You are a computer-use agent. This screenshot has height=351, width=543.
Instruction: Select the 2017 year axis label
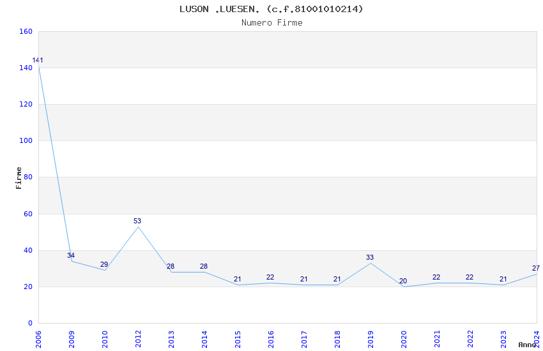pyautogui.click(x=304, y=339)
